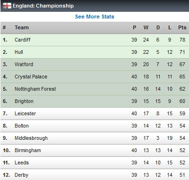
Task: Click the Pts column header
Action: (x=182, y=27)
